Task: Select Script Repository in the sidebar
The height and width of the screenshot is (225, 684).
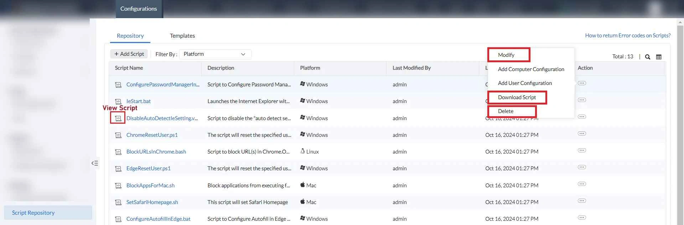Action: tap(48, 213)
